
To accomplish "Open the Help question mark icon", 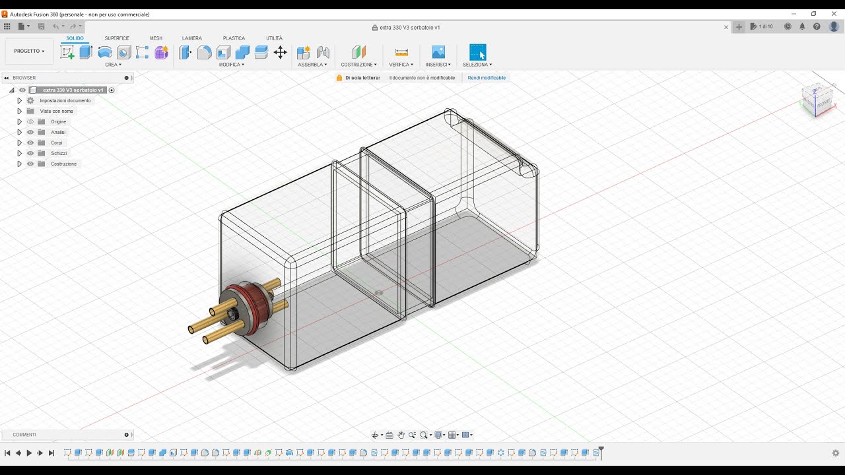I will 817,26.
